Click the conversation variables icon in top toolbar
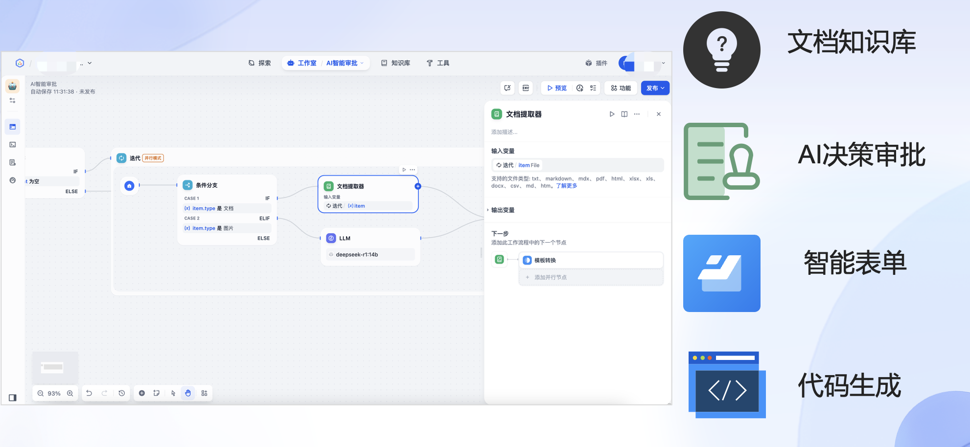The height and width of the screenshot is (447, 970). 508,88
